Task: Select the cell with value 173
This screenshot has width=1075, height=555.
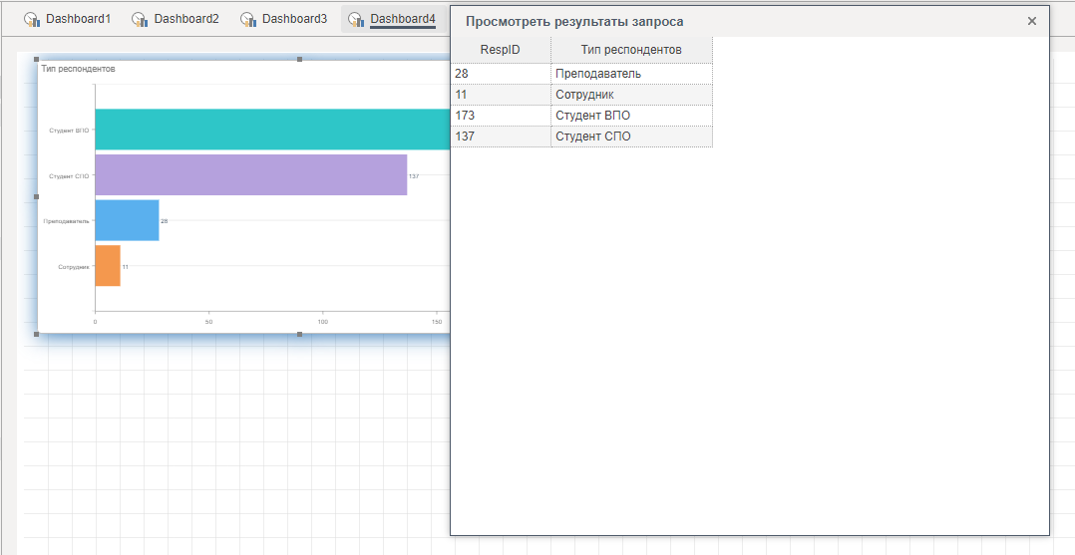Action: (x=501, y=116)
